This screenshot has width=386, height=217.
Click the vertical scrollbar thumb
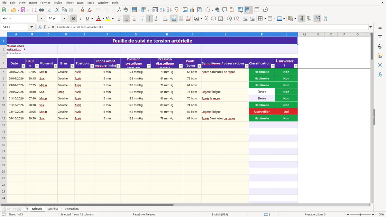[x=372, y=46]
